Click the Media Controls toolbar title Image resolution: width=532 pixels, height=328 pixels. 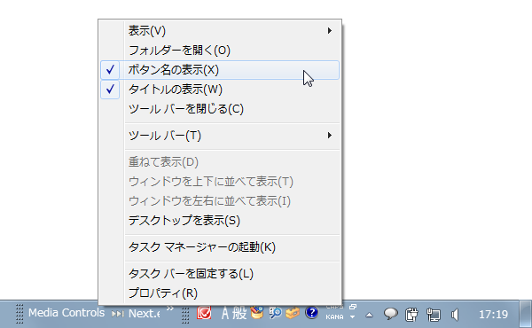[x=66, y=313]
